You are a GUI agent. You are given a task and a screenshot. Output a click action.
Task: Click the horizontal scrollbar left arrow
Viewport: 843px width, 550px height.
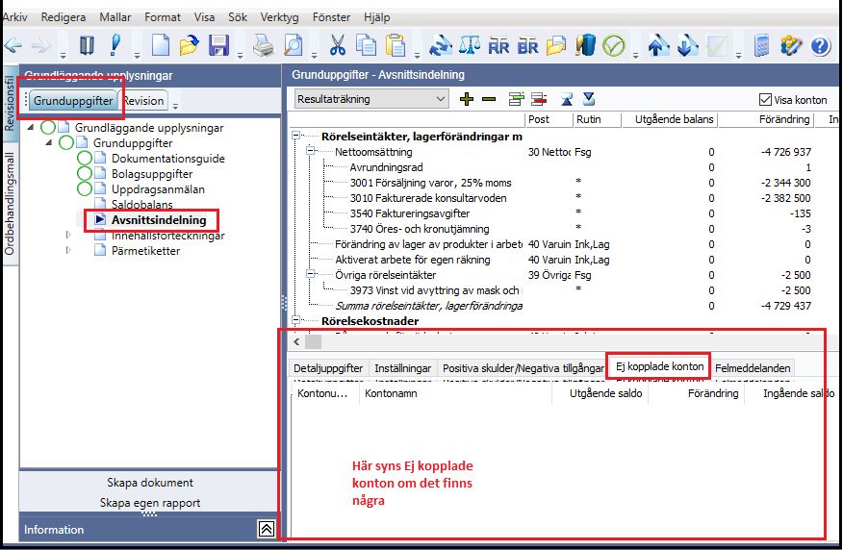296,341
